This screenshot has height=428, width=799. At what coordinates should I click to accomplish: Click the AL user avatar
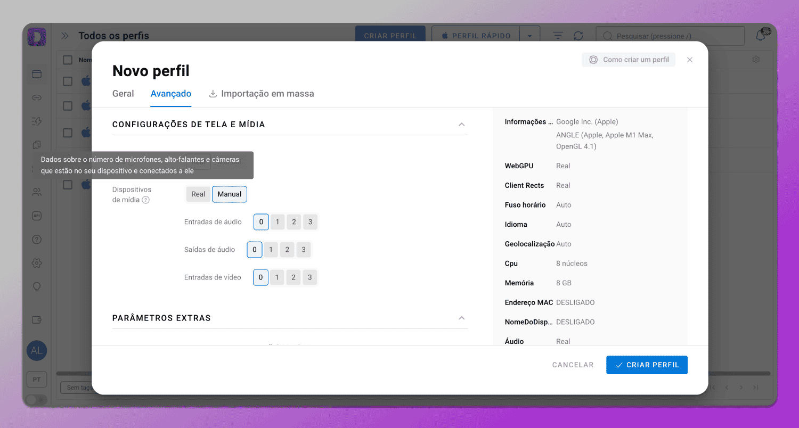(37, 350)
